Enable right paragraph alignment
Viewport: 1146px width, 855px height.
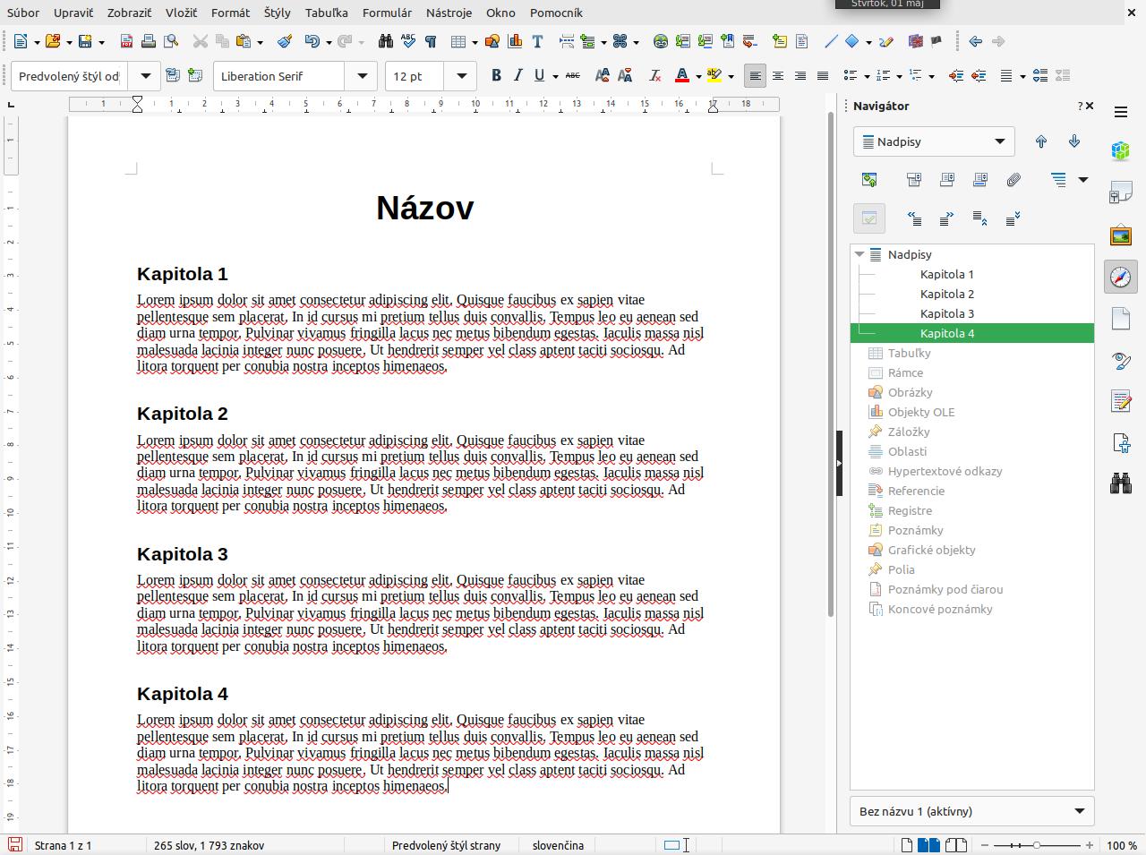tap(800, 76)
